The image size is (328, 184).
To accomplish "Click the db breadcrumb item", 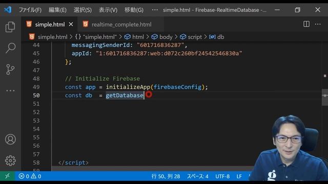I will 217,37.
